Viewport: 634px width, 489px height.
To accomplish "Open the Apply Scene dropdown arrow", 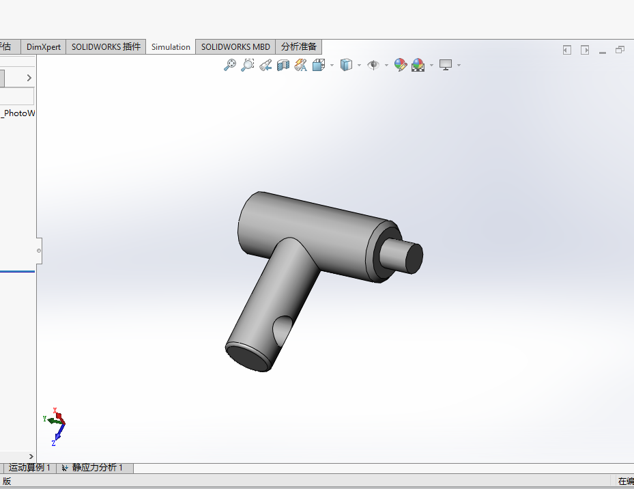I will (x=431, y=65).
